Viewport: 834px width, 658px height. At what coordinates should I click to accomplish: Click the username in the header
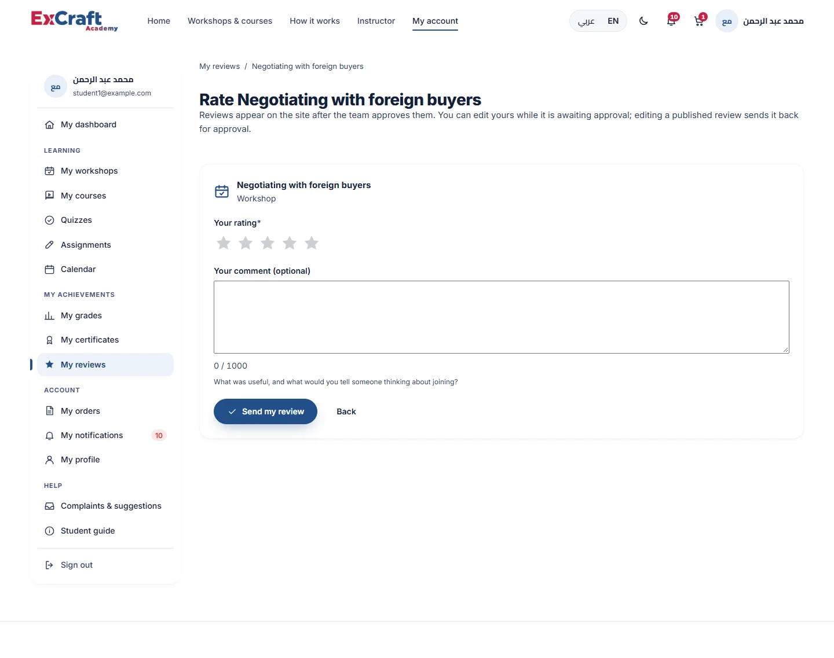(773, 21)
